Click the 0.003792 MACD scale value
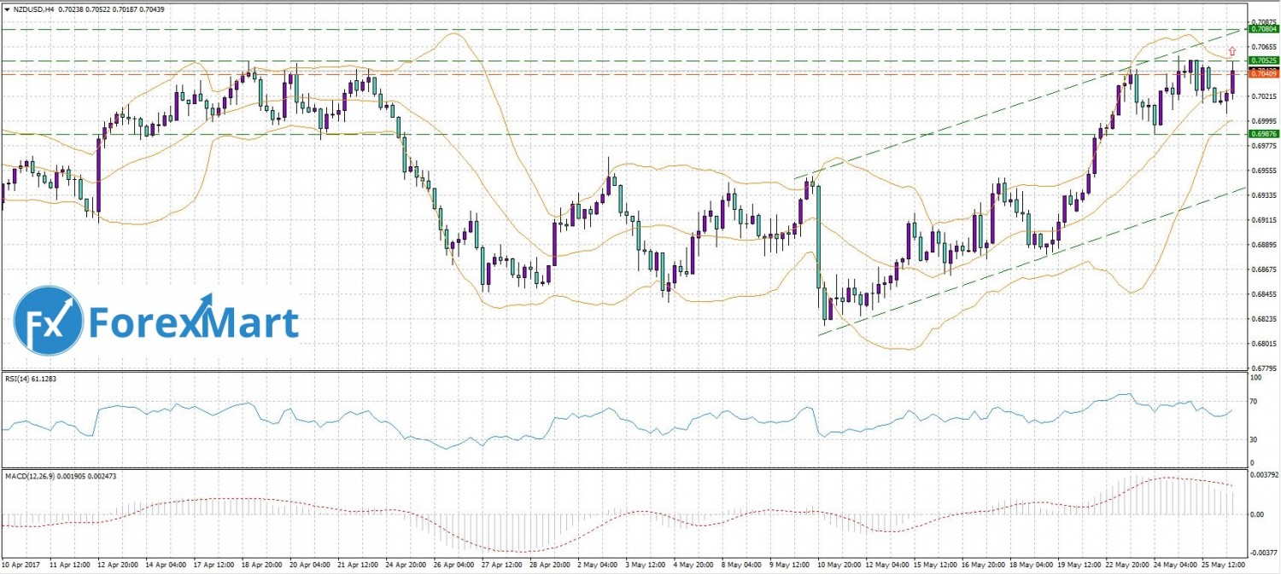This screenshot has width=1281, height=574. pyautogui.click(x=1262, y=475)
